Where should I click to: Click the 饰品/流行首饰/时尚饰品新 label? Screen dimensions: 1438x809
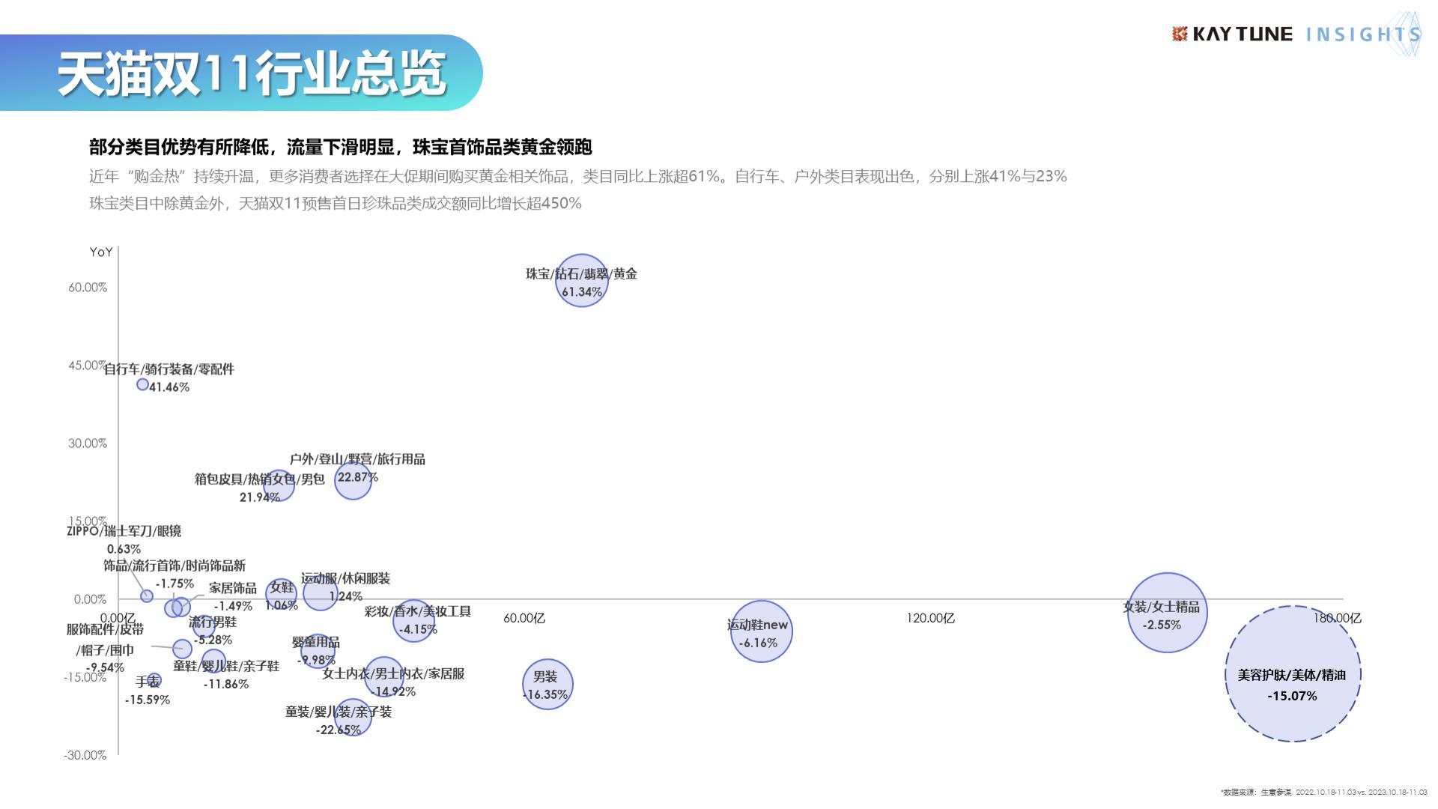(x=175, y=566)
